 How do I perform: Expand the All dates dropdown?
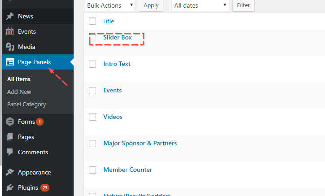pos(200,5)
